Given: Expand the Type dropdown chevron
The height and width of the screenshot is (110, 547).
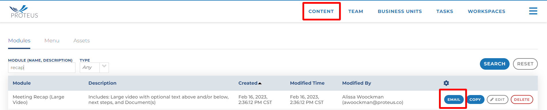Looking at the screenshot, I should (104, 67).
